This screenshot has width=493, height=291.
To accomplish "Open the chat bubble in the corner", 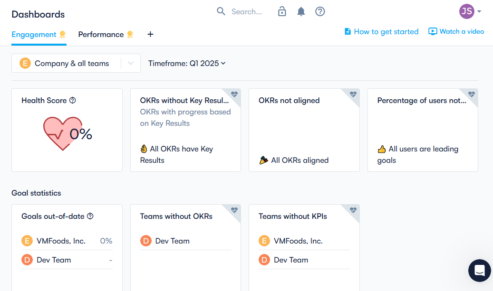I will [x=479, y=271].
